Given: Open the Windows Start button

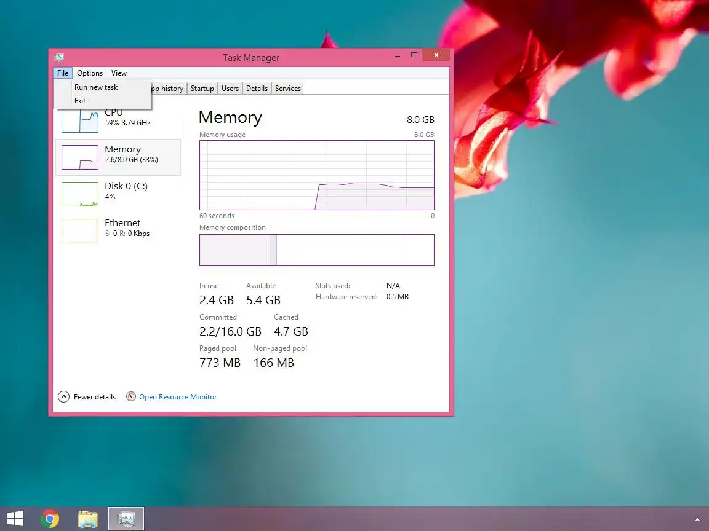Looking at the screenshot, I should (x=15, y=519).
